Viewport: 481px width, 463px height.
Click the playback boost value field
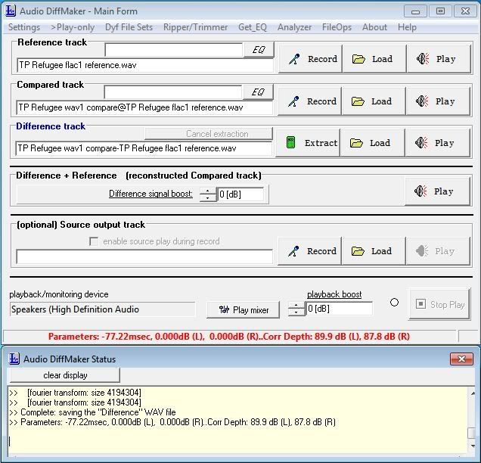point(339,309)
